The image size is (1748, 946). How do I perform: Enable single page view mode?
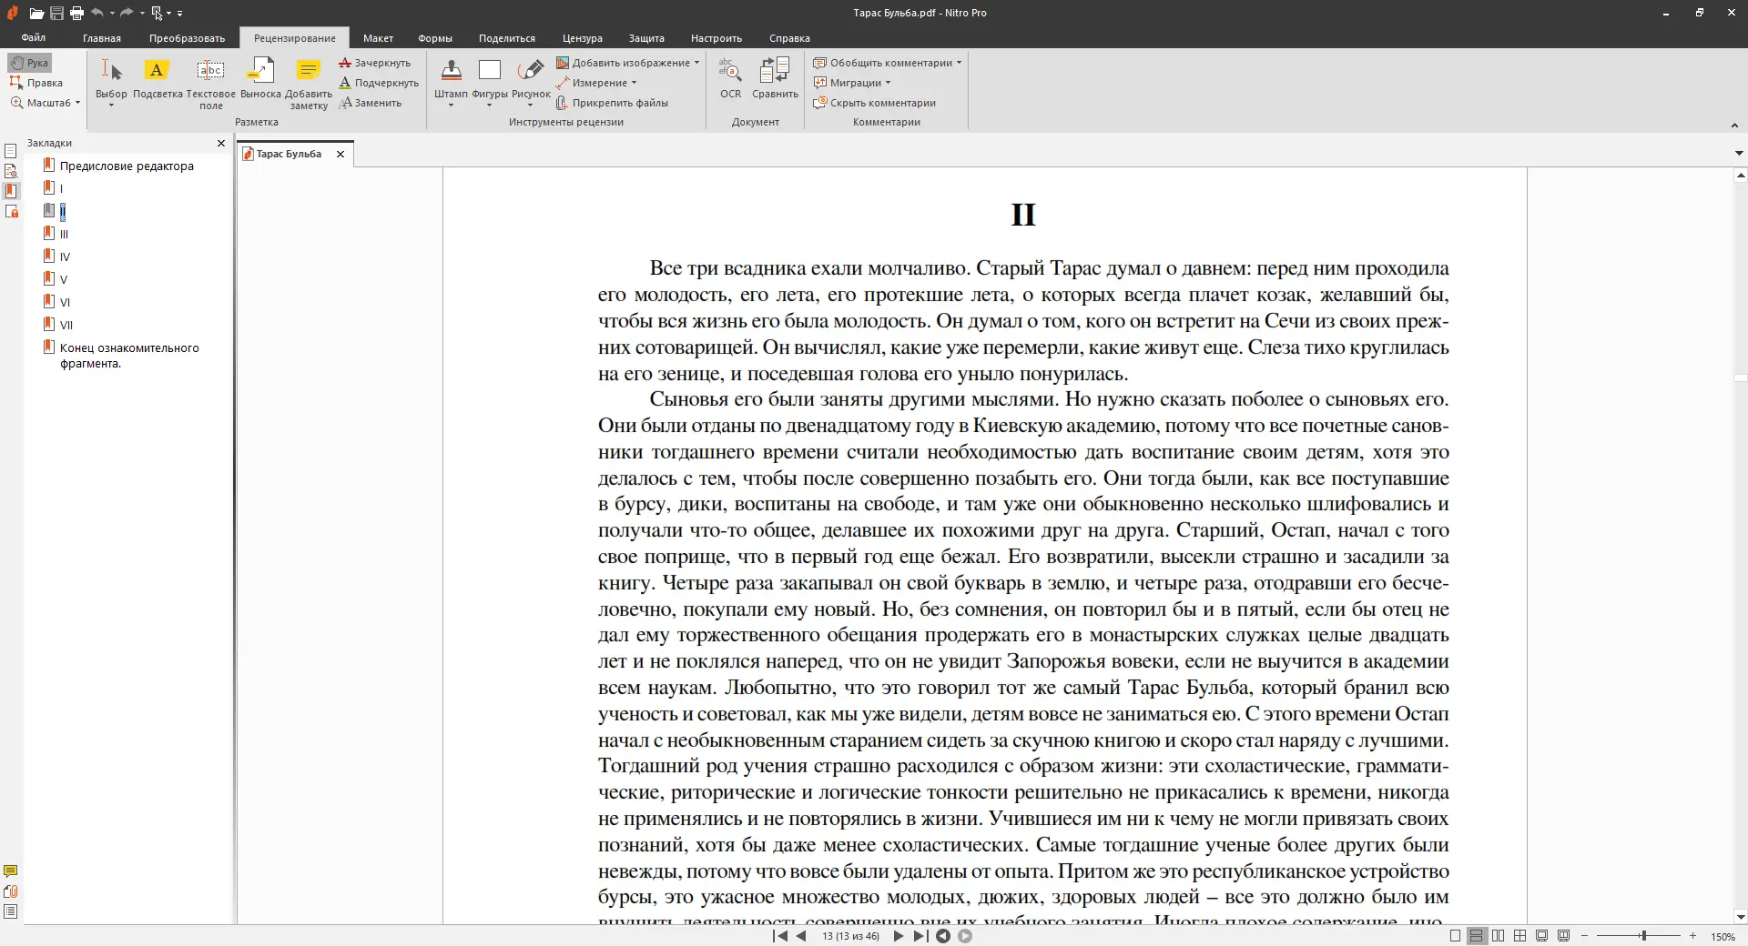1455,936
